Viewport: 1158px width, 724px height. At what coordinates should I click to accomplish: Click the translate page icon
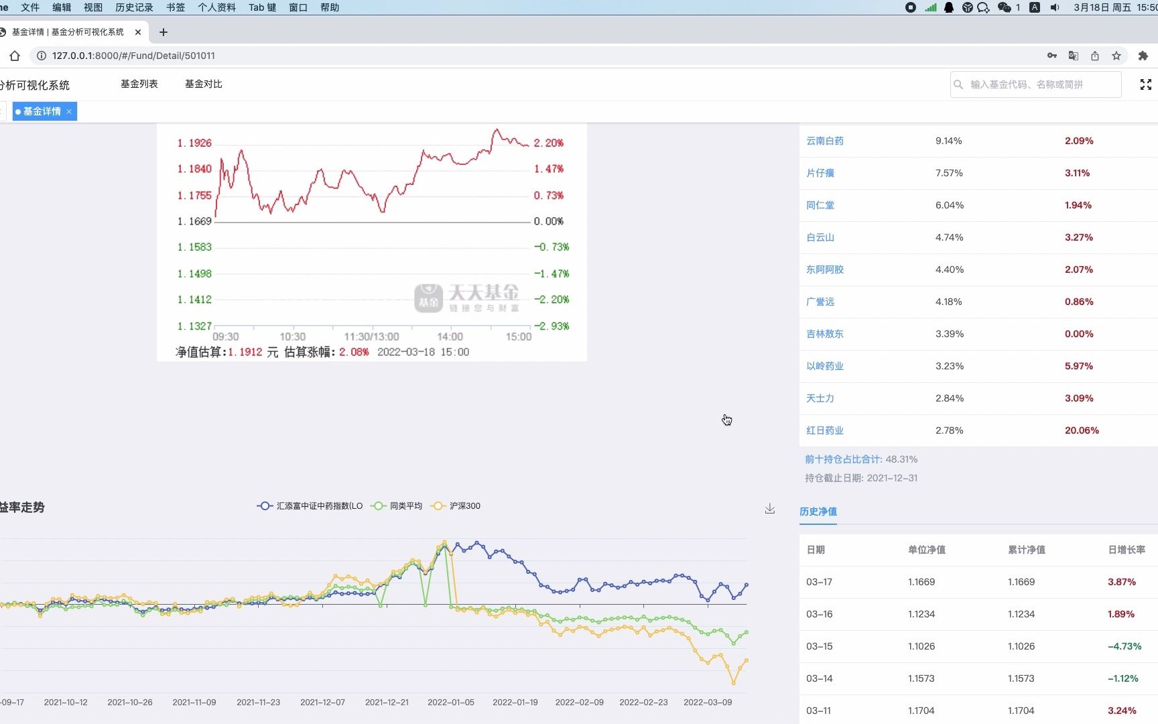1074,56
